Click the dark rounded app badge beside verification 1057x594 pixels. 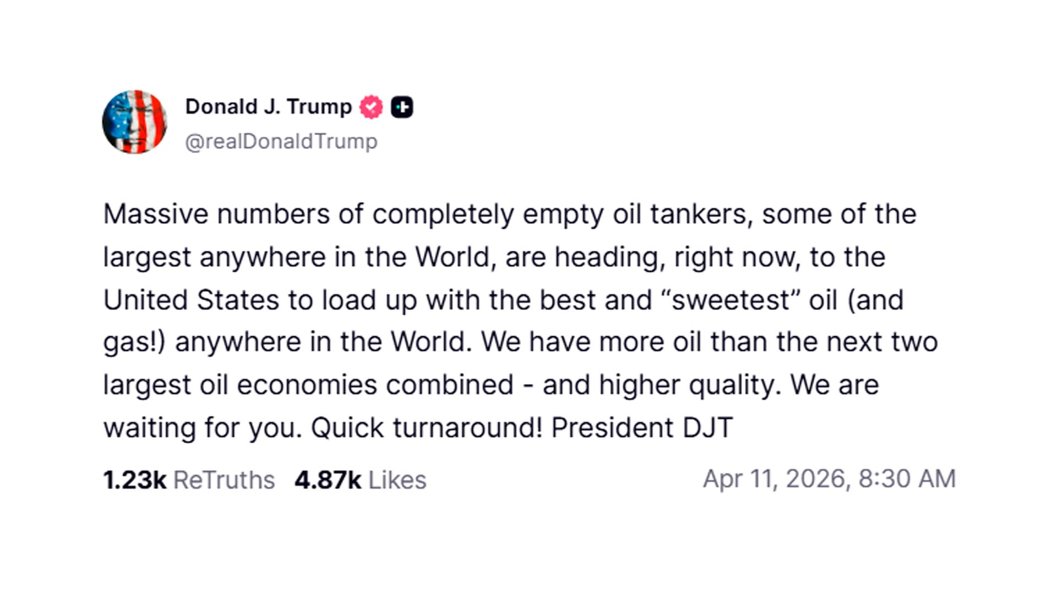[x=403, y=106]
